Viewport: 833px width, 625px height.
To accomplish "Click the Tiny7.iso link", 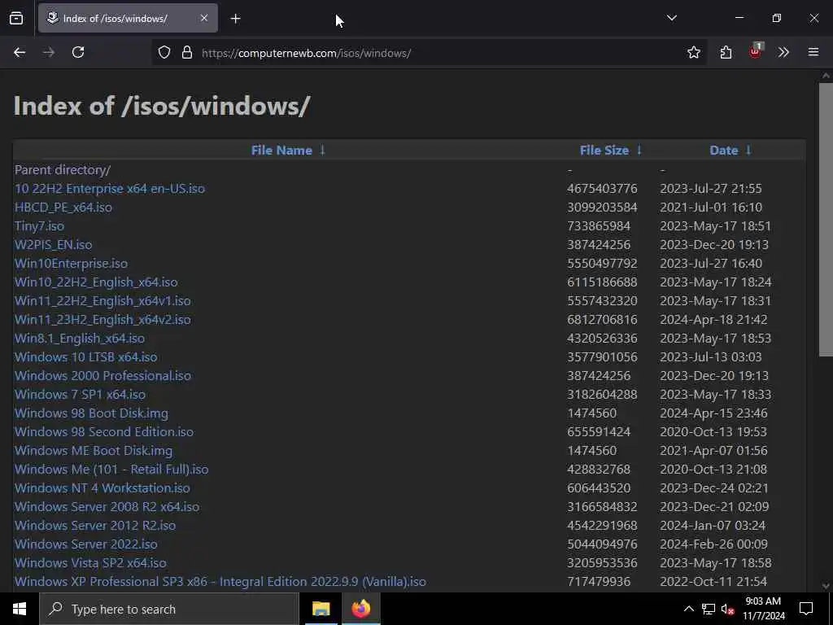I will 39,226.
